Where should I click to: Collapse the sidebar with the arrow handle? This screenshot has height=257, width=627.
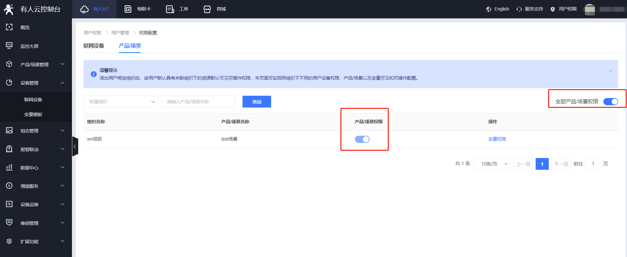[75, 147]
